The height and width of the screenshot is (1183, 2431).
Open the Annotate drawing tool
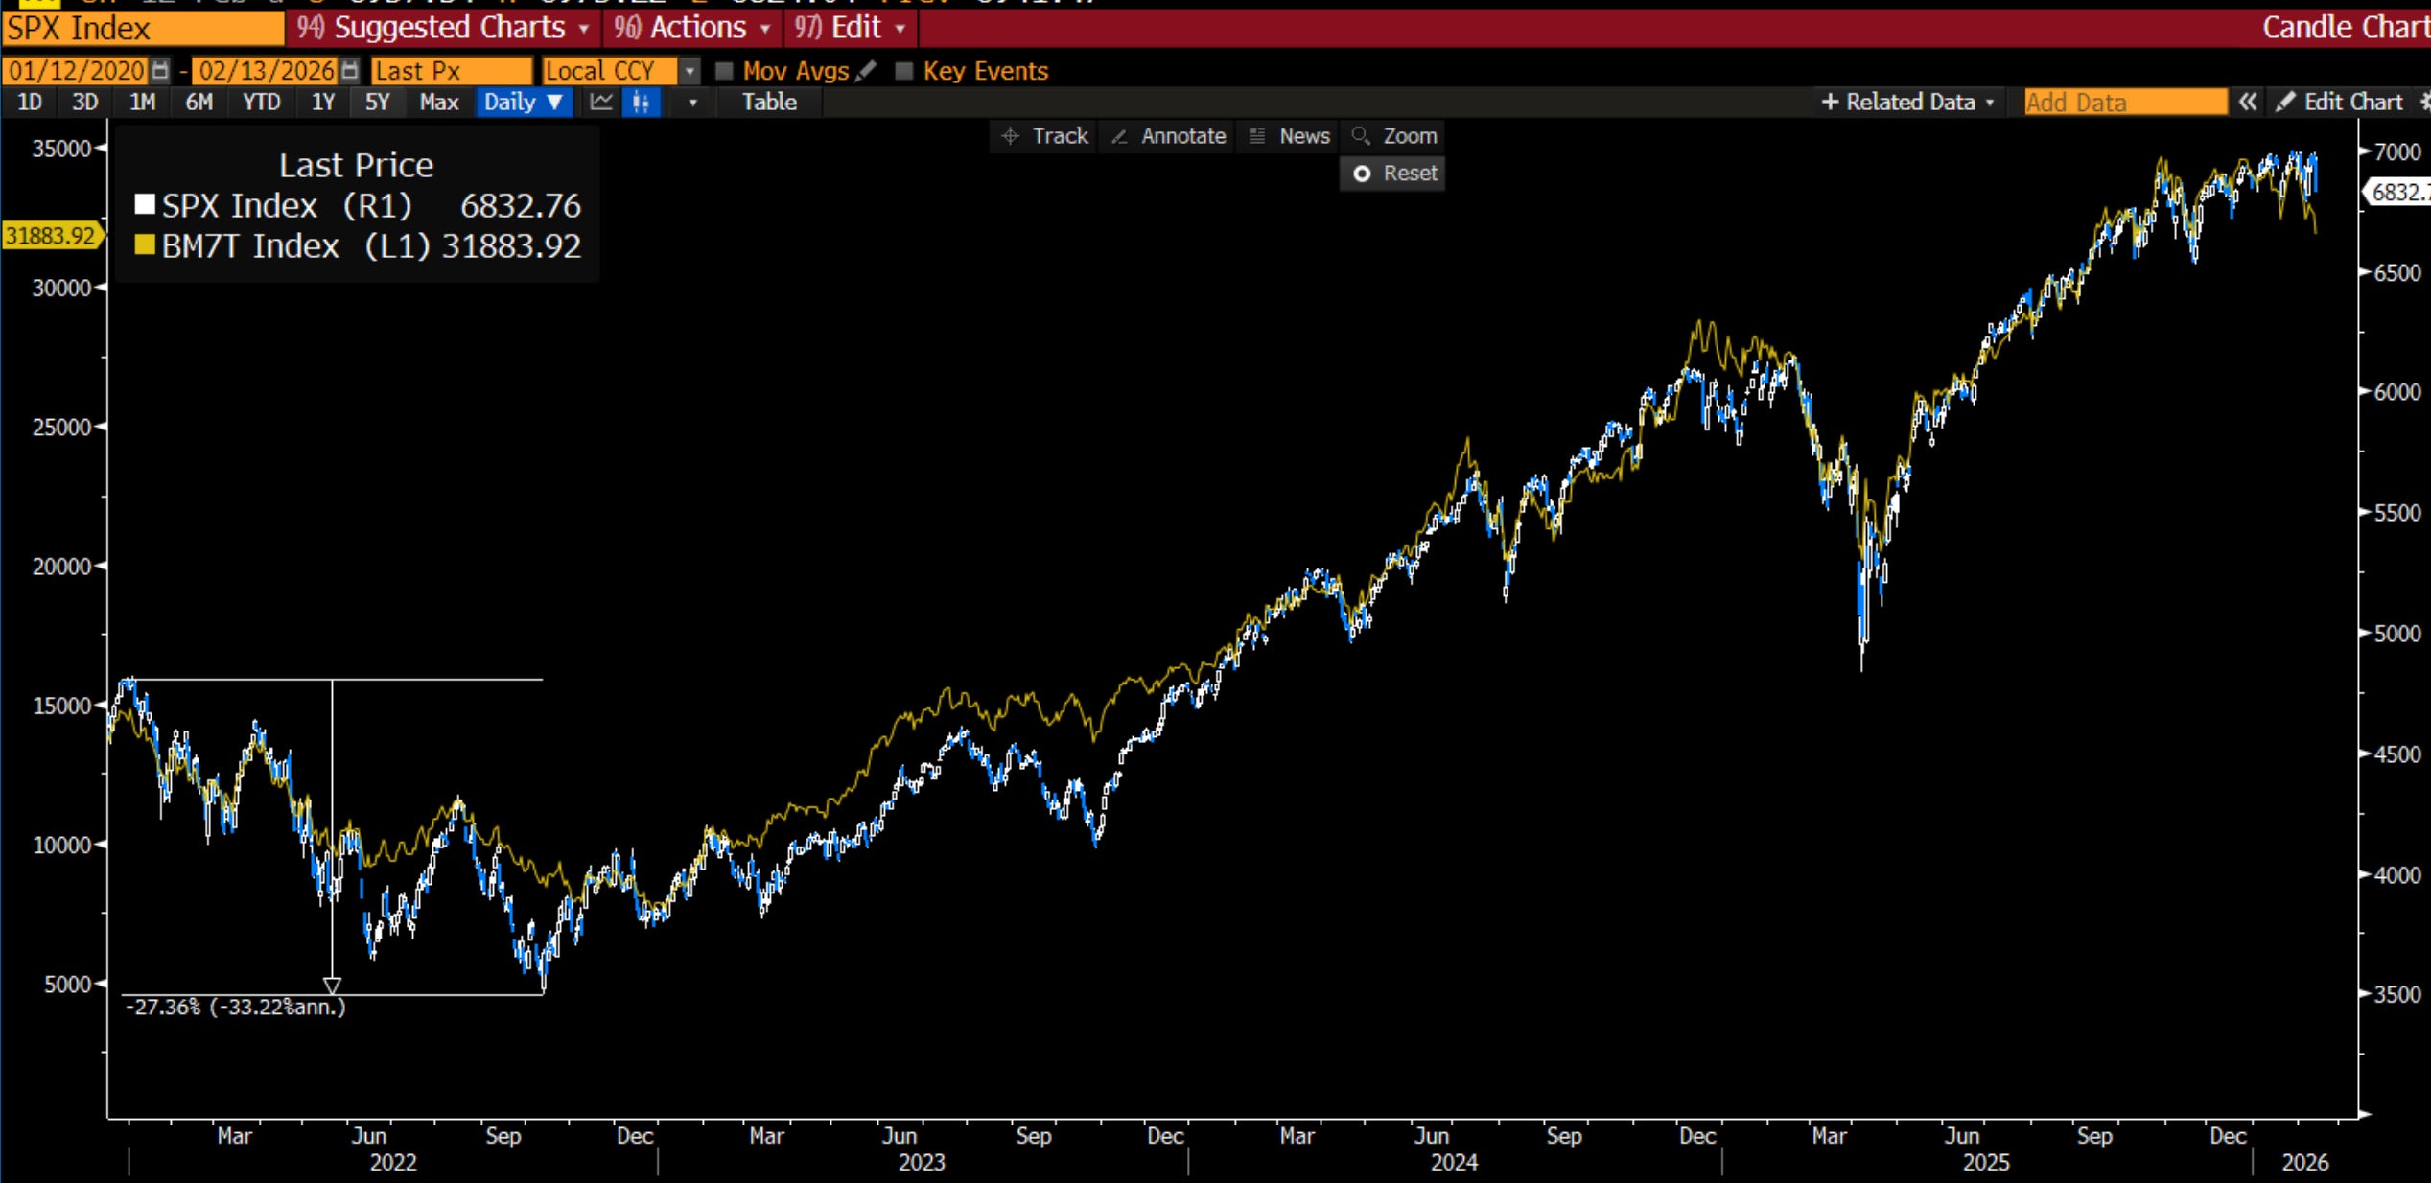pyautogui.click(x=1168, y=136)
